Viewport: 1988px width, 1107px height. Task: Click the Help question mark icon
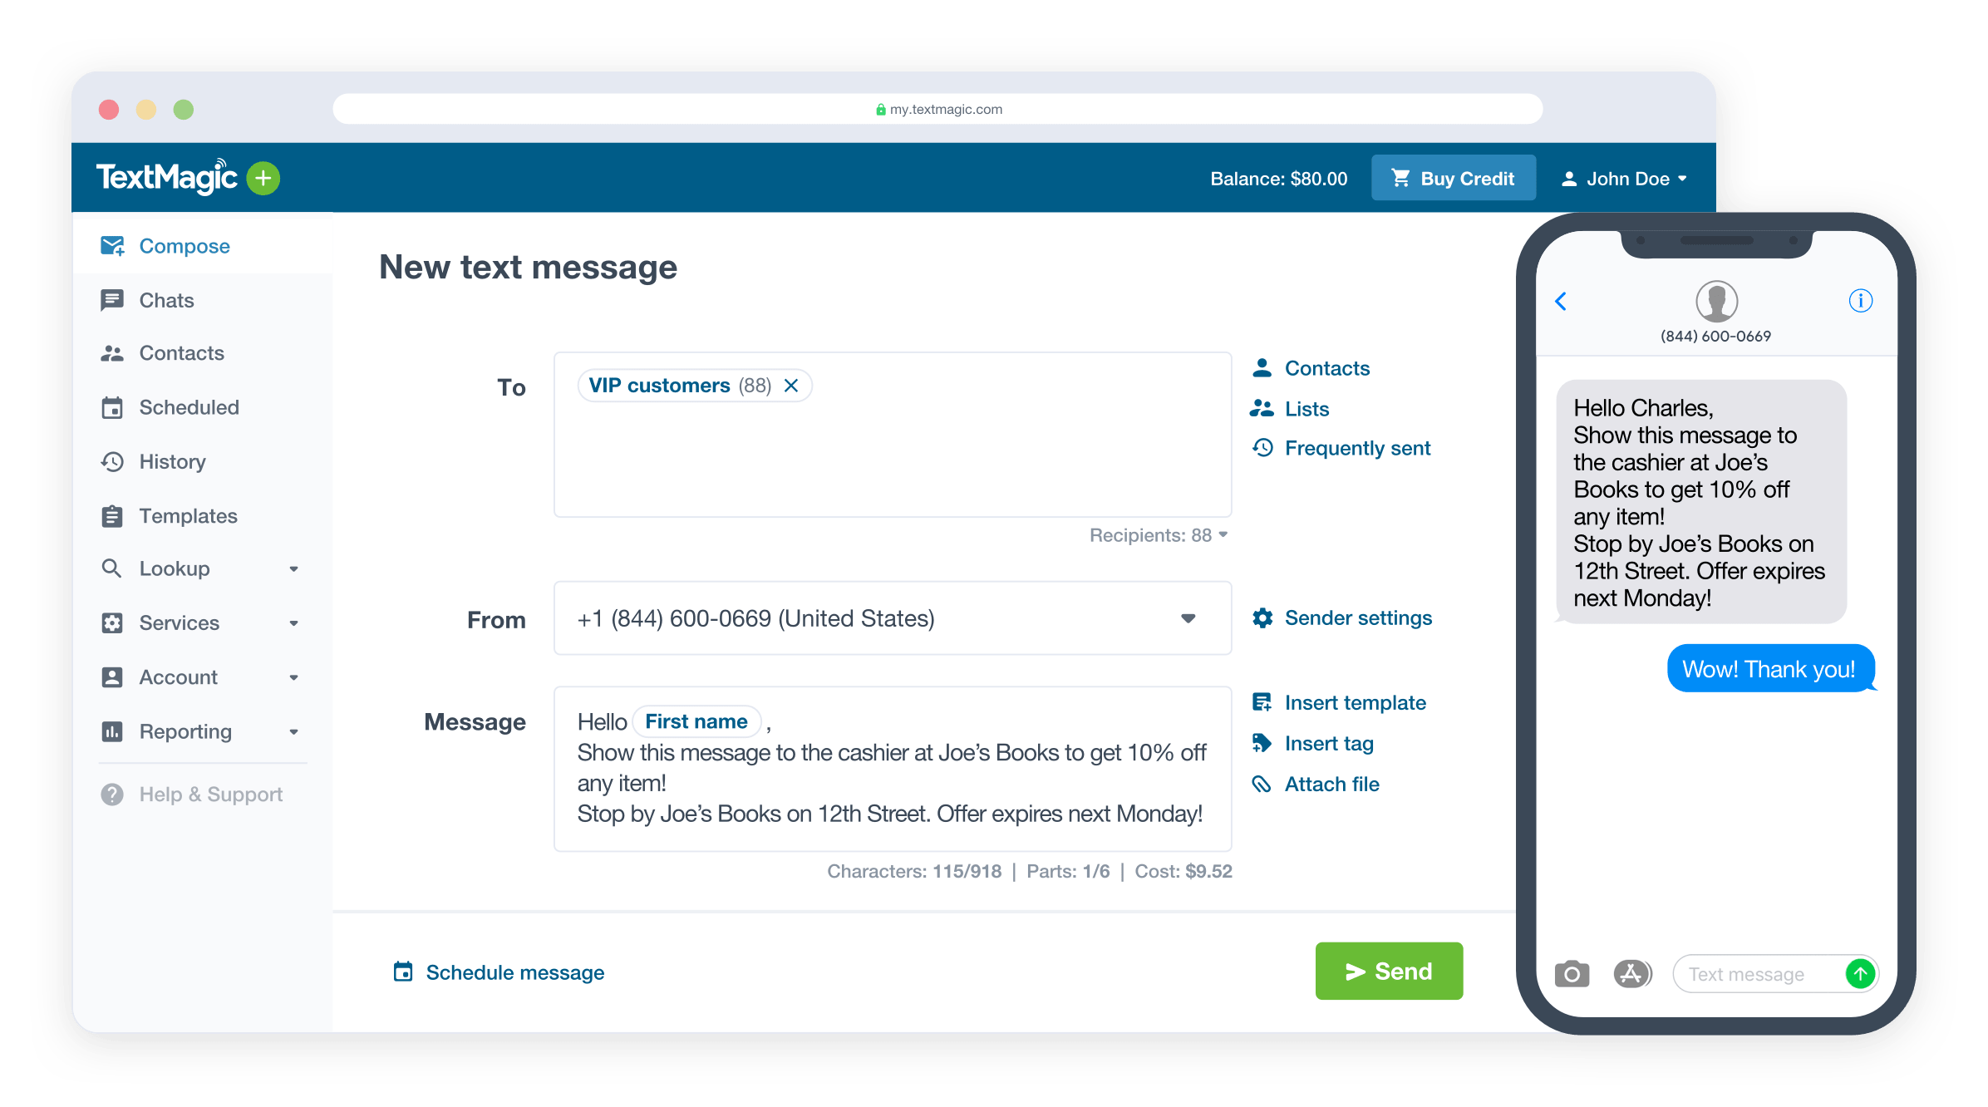pos(111,795)
